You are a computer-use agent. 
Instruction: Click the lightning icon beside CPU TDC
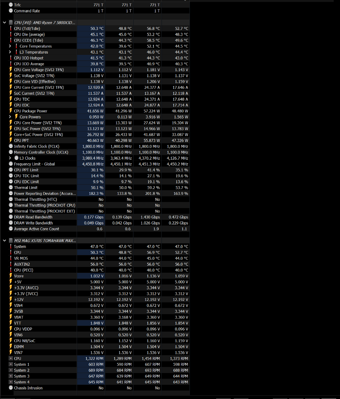coord(11,99)
